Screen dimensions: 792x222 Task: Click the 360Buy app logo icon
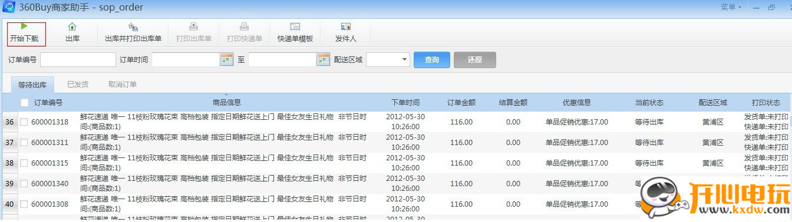[9, 7]
